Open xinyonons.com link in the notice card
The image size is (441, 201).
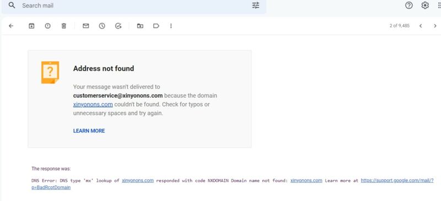tap(93, 104)
